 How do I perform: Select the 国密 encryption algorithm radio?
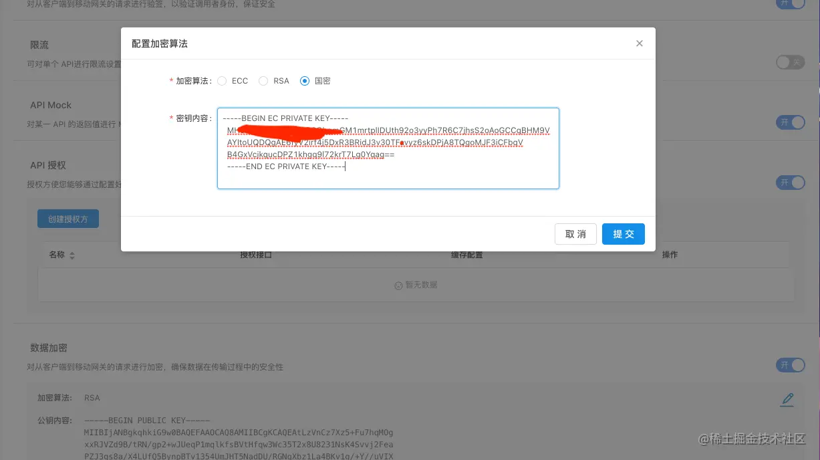[x=305, y=81]
